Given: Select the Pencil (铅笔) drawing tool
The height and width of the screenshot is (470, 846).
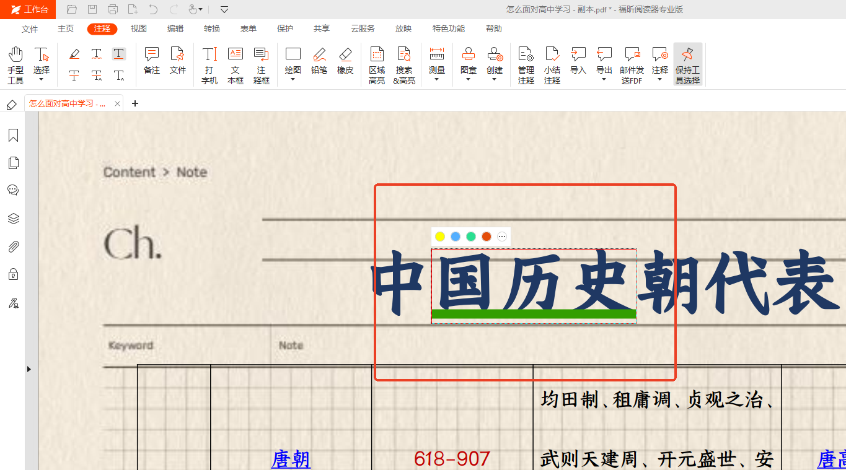Looking at the screenshot, I should (319, 61).
